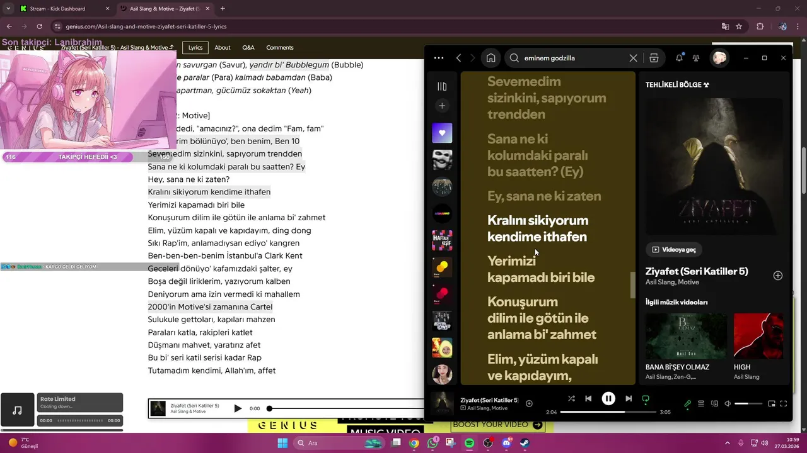Toggle shuffle in Spotify
807x453 pixels.
[571, 398]
